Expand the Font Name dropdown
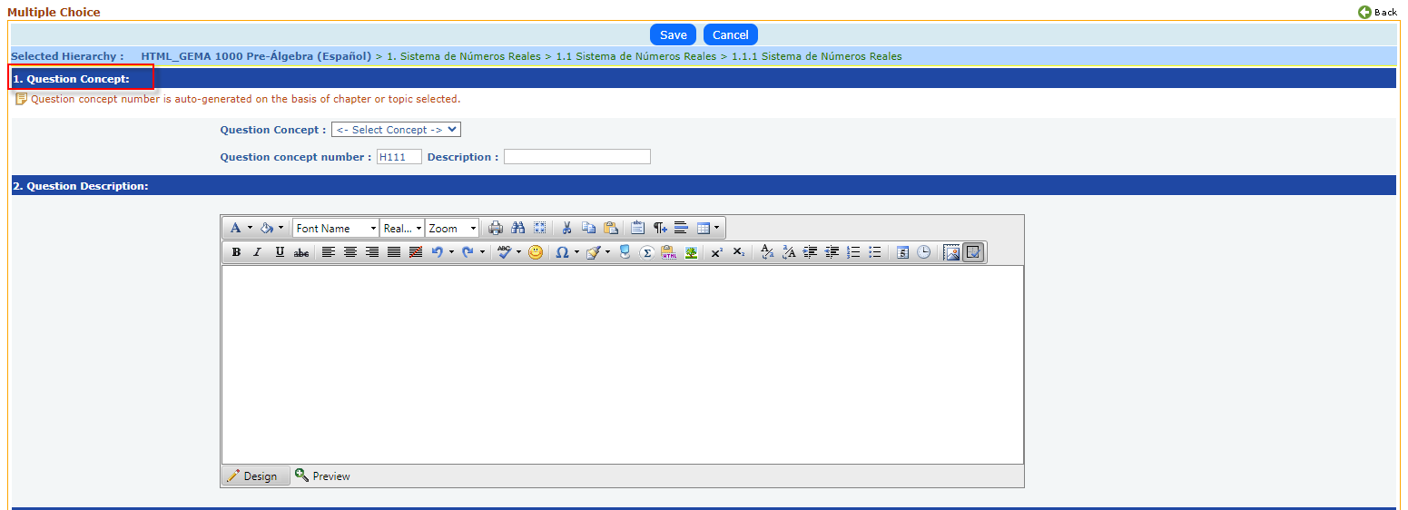 coord(335,229)
